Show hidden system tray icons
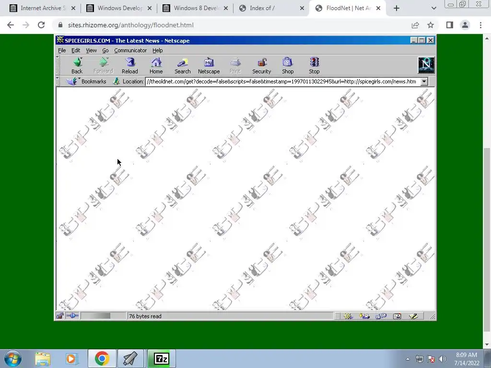The width and height of the screenshot is (491, 368). (x=408, y=359)
